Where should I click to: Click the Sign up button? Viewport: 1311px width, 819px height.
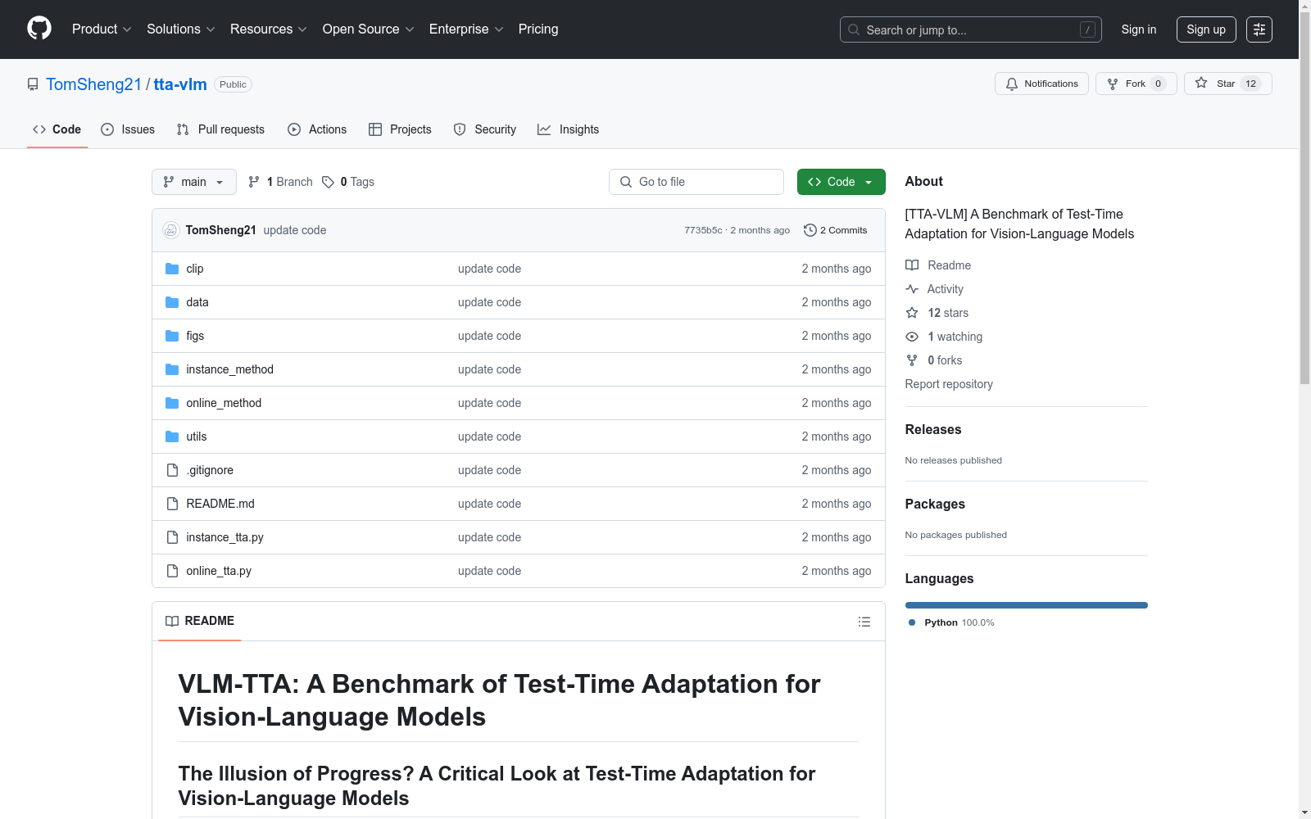1206,29
